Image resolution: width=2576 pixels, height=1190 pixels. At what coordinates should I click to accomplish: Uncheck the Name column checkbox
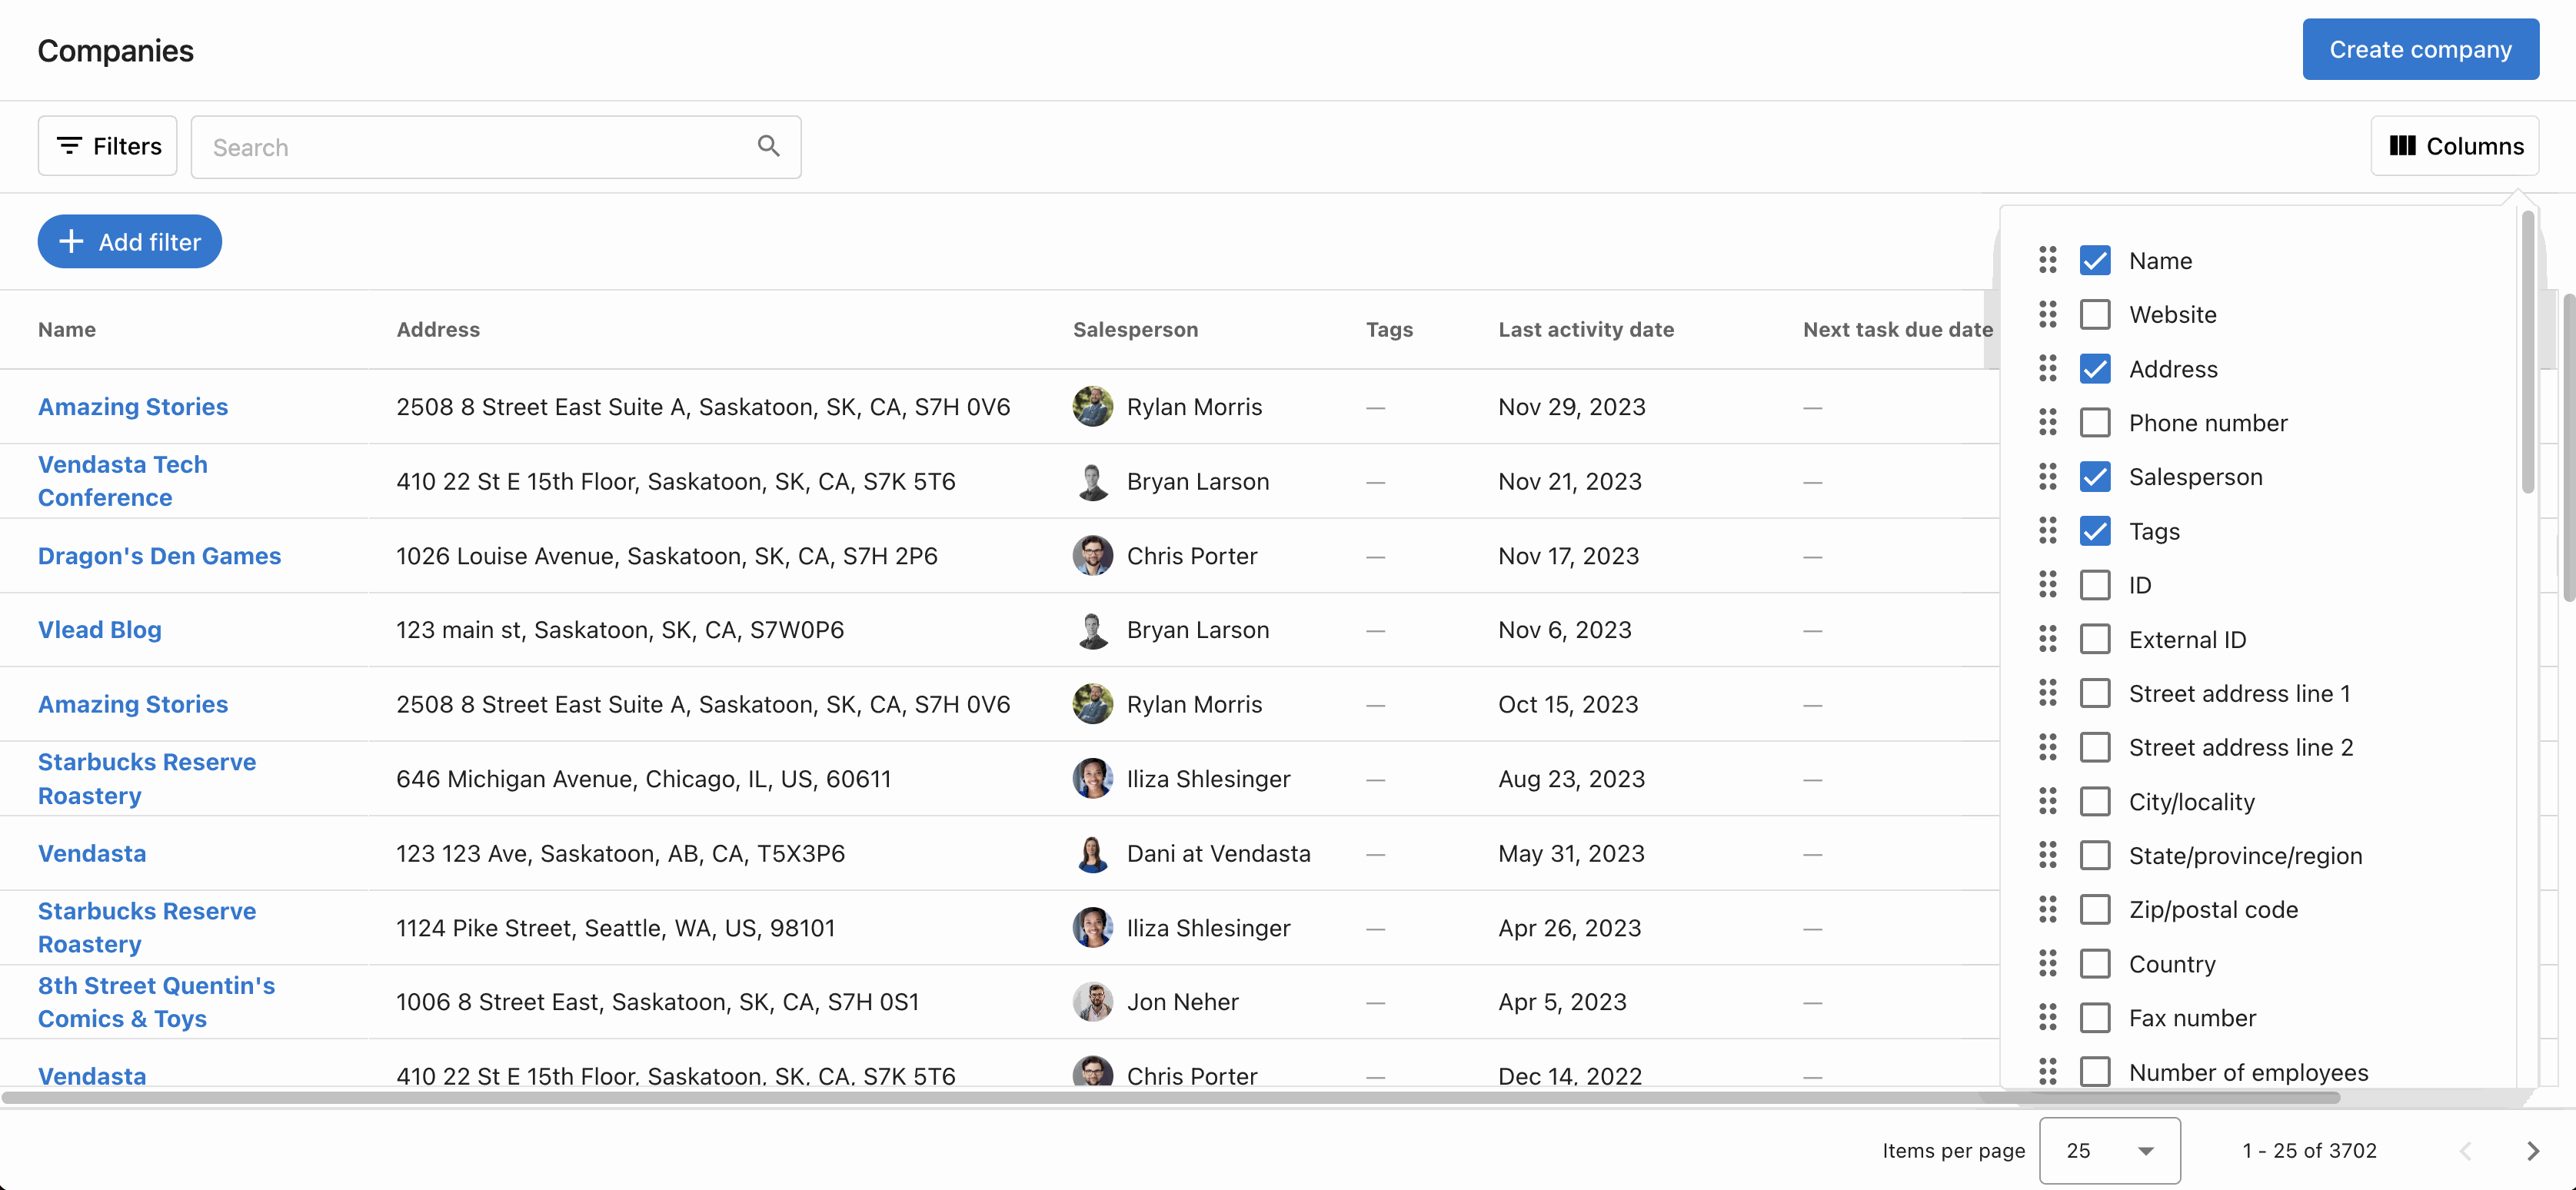point(2094,260)
